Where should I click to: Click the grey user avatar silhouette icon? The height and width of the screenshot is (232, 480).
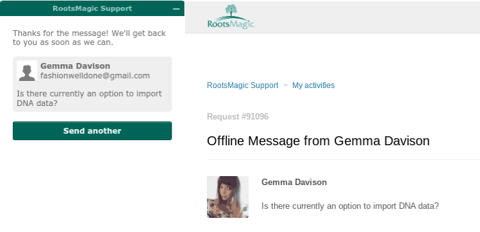tap(27, 71)
